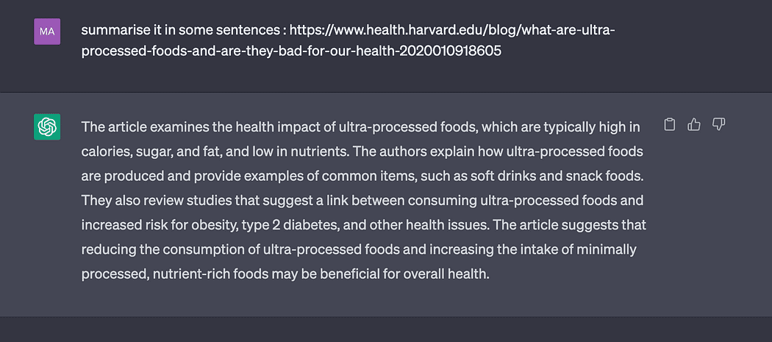Click the line beginning 'are produced and provide'
This screenshot has width=772, height=342.
362,176
